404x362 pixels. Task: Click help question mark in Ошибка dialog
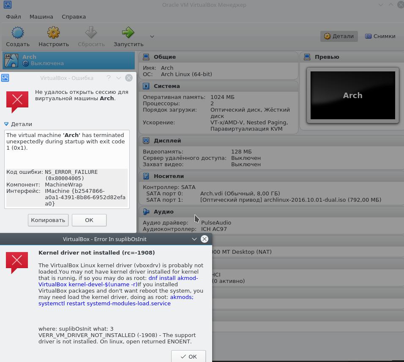pos(109,78)
